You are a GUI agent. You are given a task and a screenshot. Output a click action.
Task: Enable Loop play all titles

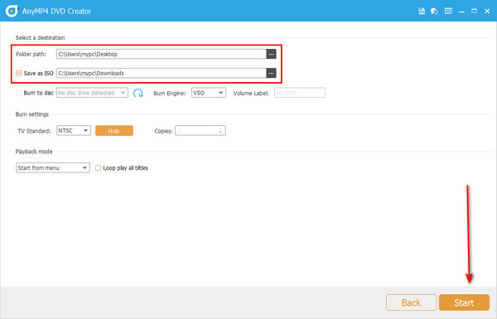99,167
